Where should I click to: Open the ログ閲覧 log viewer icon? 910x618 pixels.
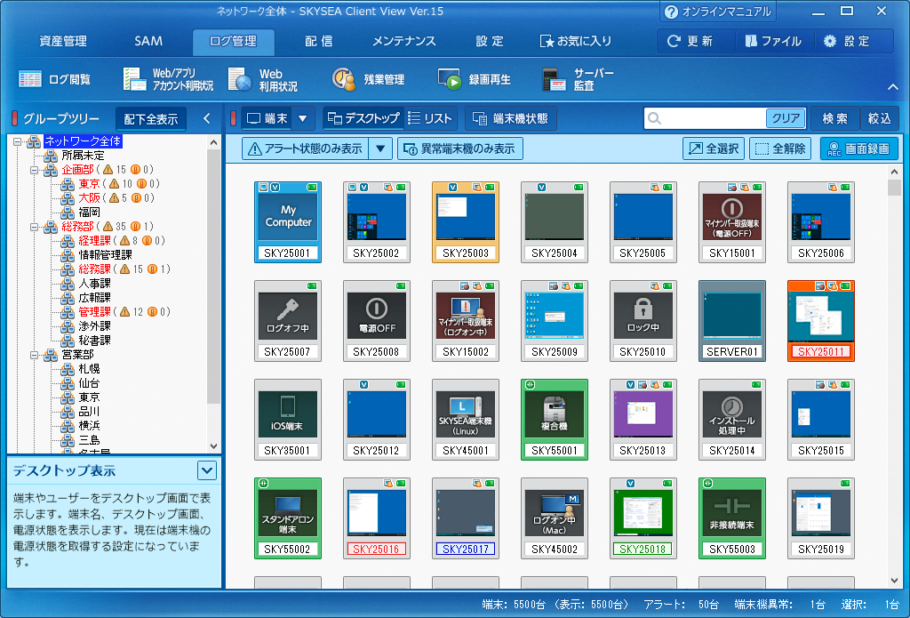pyautogui.click(x=54, y=79)
